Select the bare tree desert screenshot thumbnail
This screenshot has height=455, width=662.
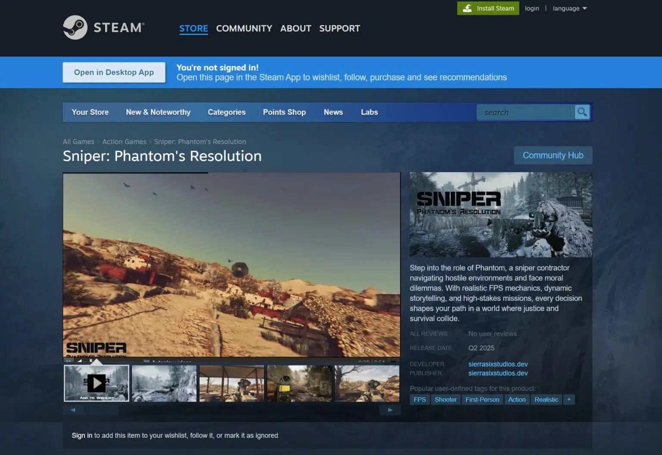(367, 383)
